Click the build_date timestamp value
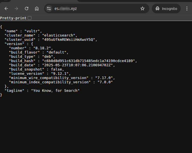 (x=77, y=65)
